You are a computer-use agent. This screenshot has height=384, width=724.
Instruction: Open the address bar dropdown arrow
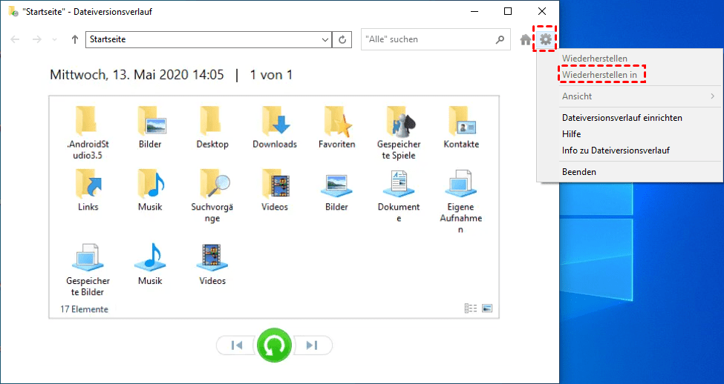tap(325, 39)
